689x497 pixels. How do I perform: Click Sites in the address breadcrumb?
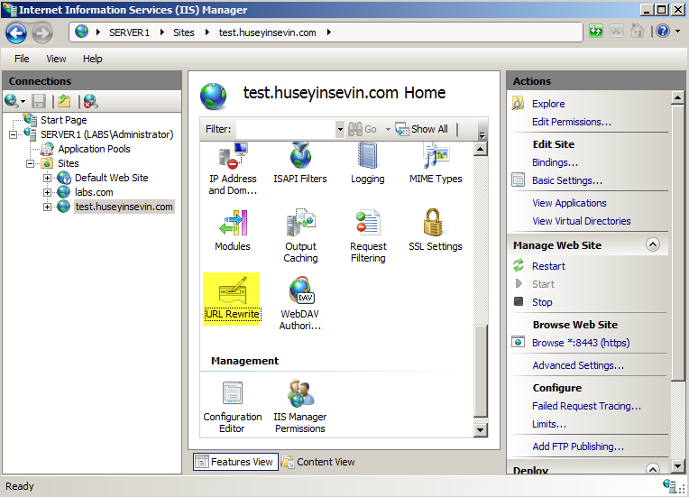[x=184, y=32]
